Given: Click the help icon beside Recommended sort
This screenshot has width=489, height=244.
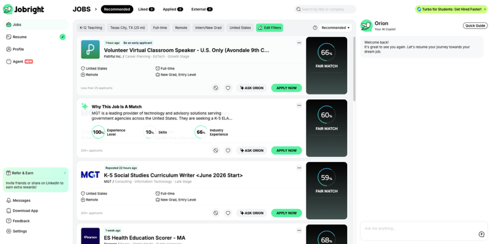Looking at the screenshot, I should (x=315, y=28).
